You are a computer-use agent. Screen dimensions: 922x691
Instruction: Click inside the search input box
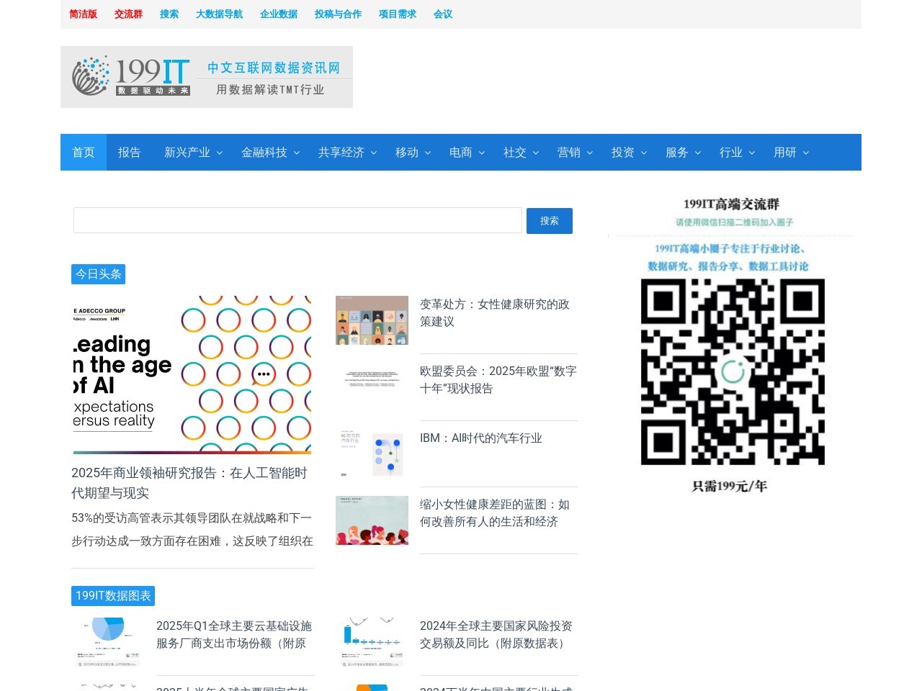tap(297, 220)
